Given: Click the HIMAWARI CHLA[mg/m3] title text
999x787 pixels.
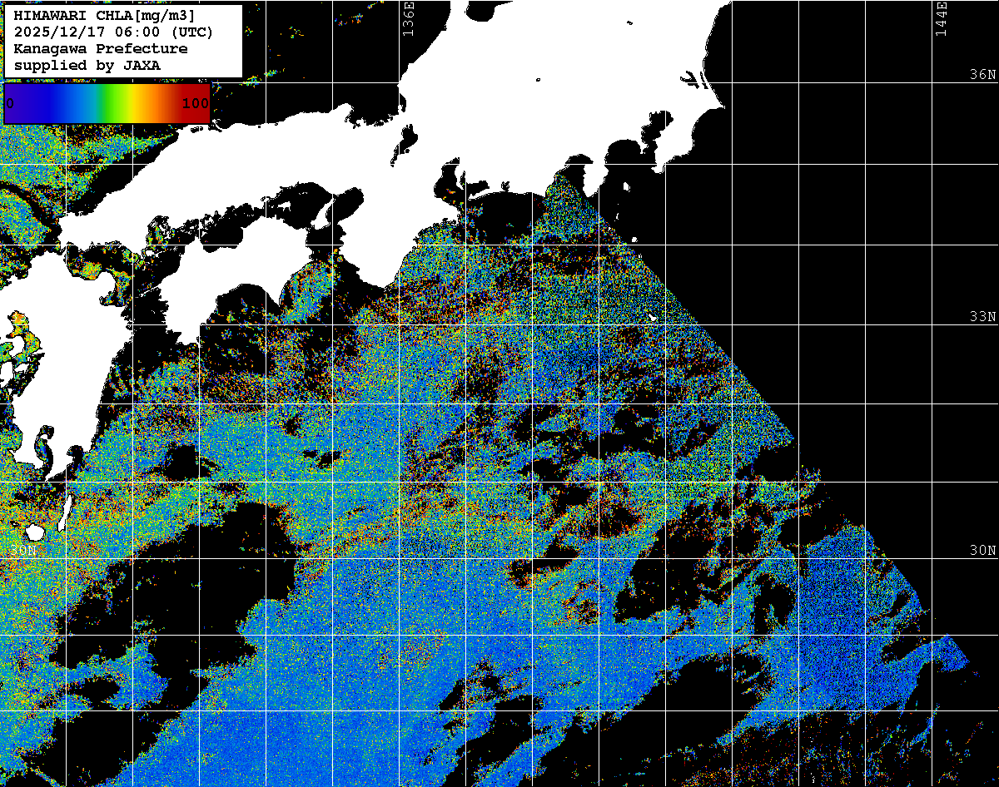Looking at the screenshot, I should 105,16.
